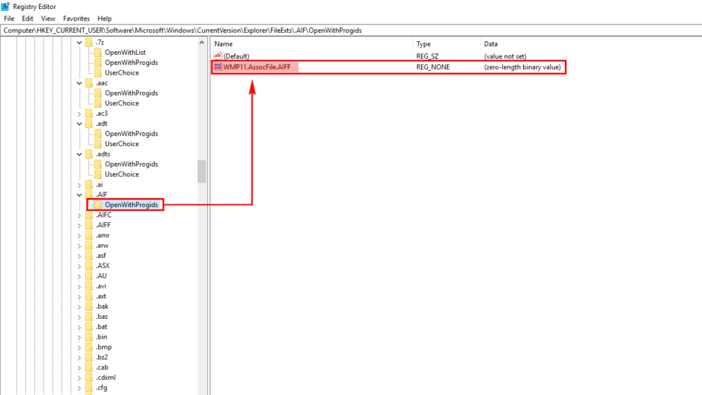Expand the .avi key
This screenshot has width=702, height=395.
pyautogui.click(x=80, y=286)
